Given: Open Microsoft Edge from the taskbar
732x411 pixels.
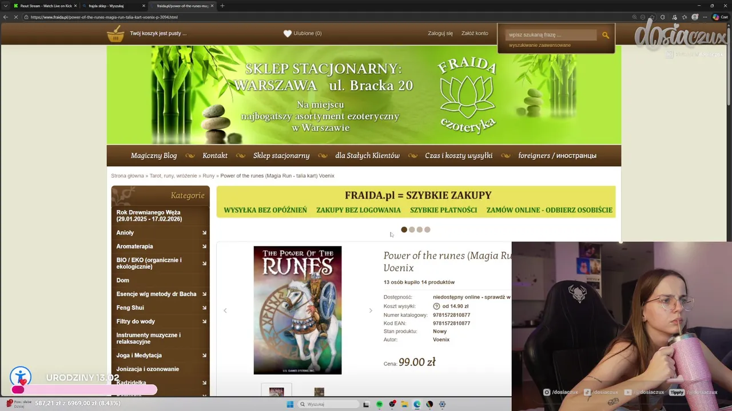Looking at the screenshot, I should pos(417,404).
